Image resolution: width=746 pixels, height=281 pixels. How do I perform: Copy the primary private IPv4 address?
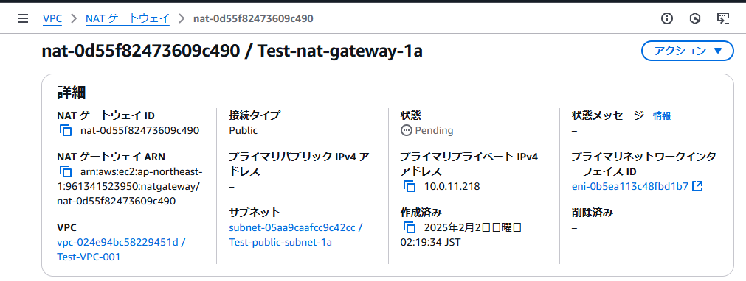pos(410,187)
